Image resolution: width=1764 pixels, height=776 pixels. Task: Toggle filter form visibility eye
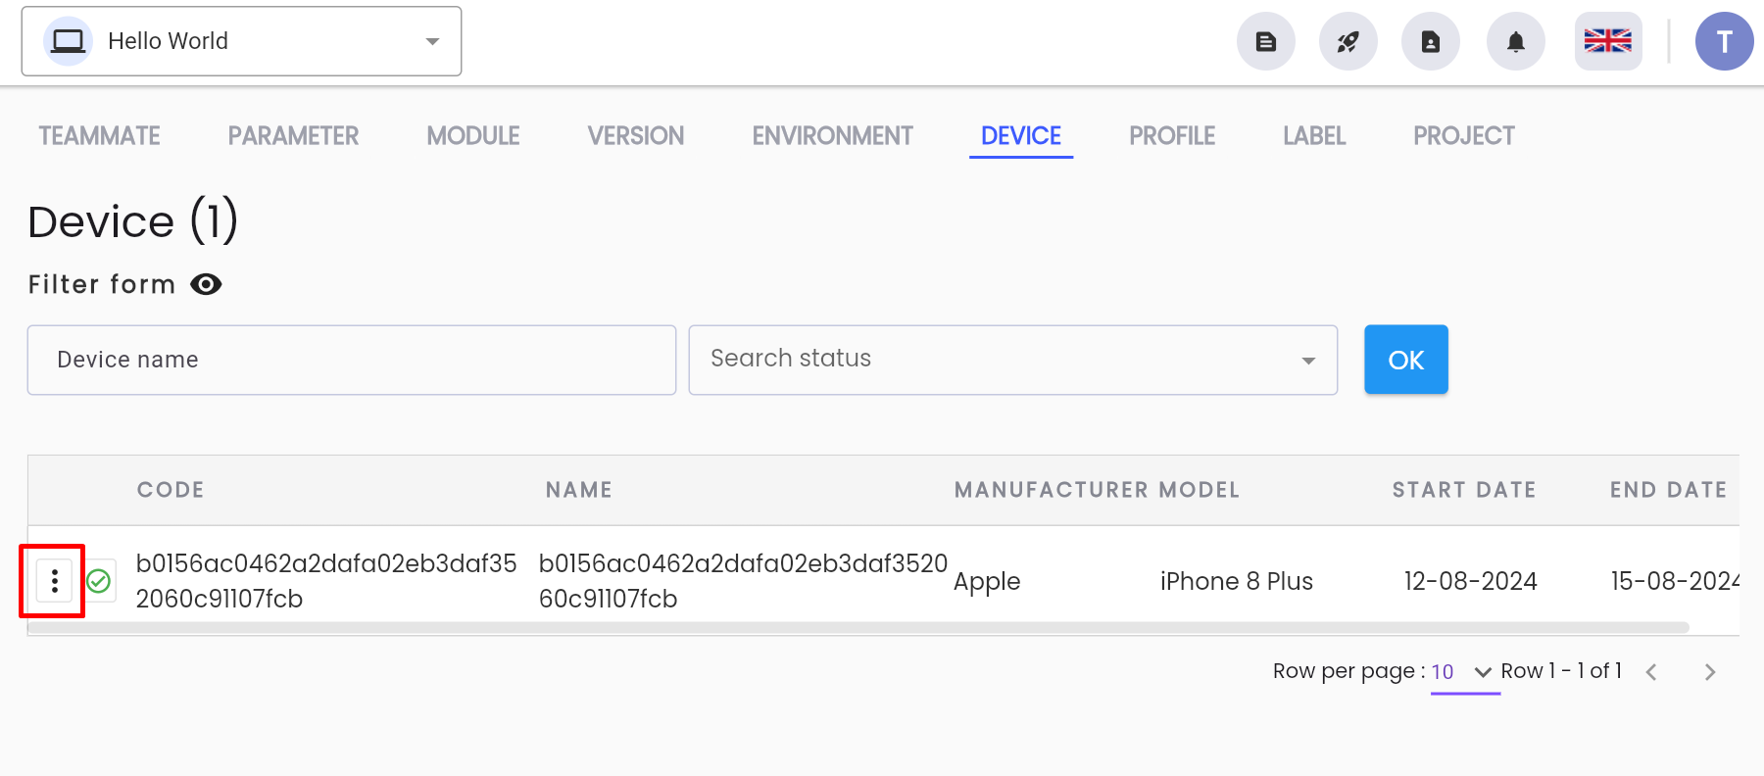click(206, 284)
